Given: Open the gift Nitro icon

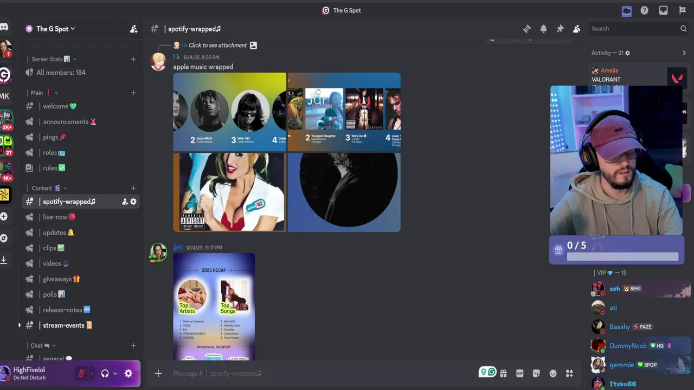Looking at the screenshot, I should (503, 373).
